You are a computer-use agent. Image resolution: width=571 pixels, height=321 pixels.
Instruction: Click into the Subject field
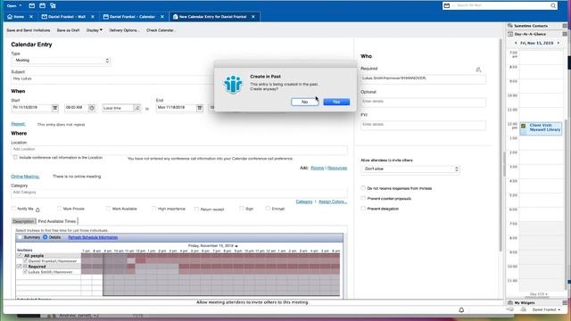click(113, 78)
